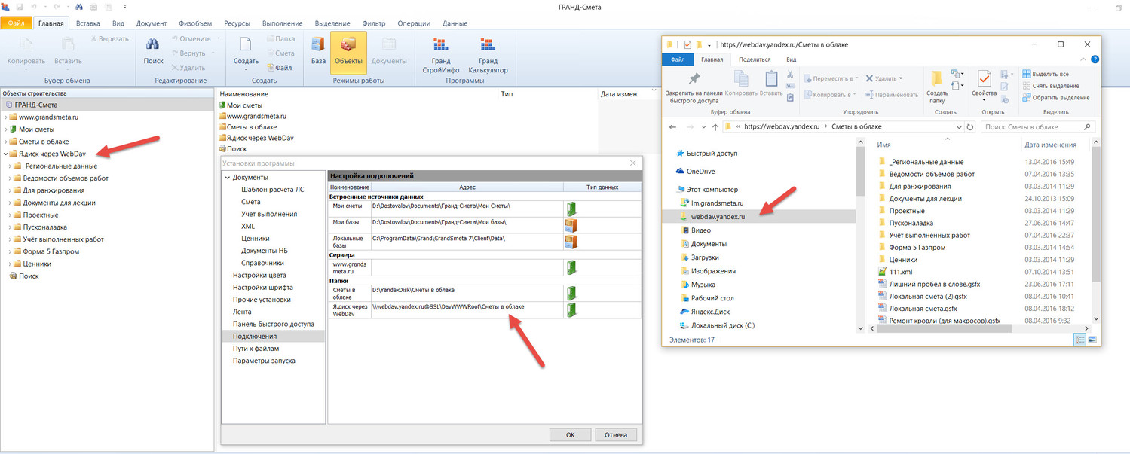Viewport: 1130px width, 454px height.
Task: Expand Мои сметы tree node
Action: pos(6,129)
